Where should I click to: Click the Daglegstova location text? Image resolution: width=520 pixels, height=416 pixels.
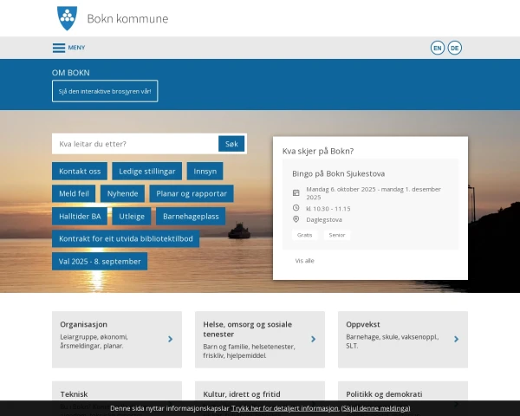click(x=324, y=219)
